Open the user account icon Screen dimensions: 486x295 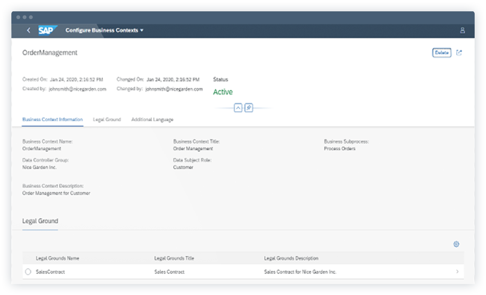click(x=463, y=30)
